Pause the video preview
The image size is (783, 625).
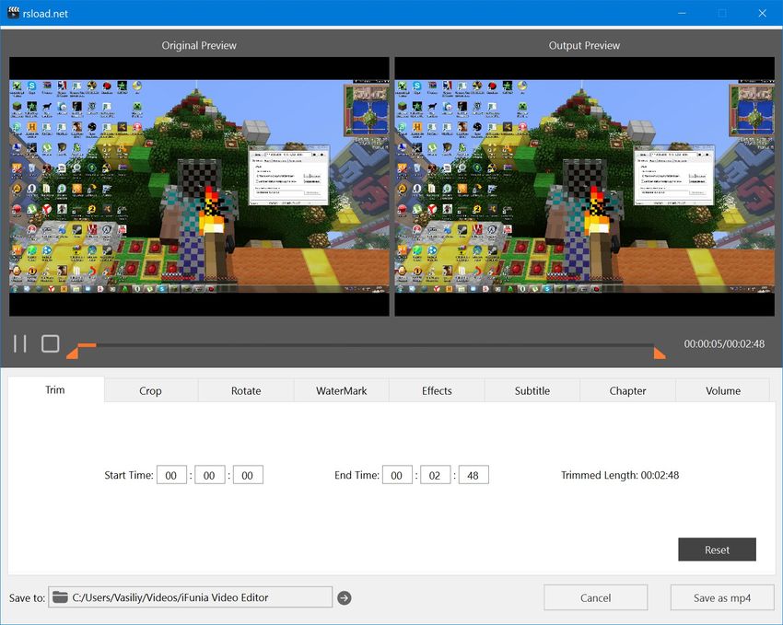[x=21, y=342]
